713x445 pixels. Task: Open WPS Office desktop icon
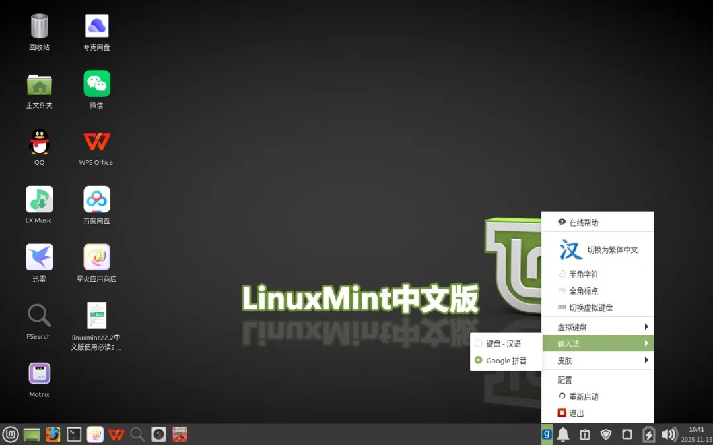point(96,141)
